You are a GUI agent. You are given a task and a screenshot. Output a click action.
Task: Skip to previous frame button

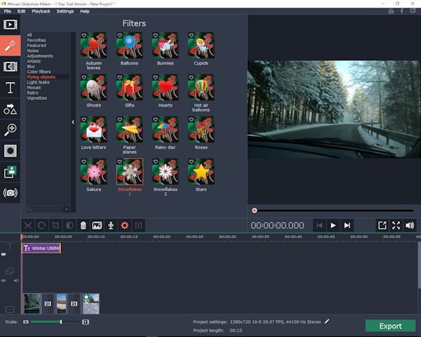tap(319, 225)
